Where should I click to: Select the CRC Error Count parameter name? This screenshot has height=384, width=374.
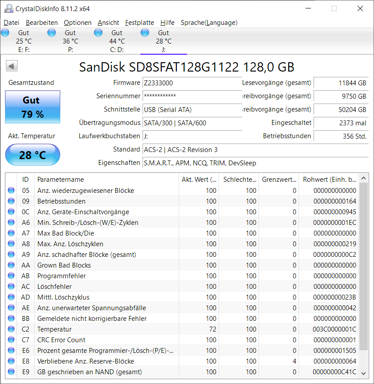click(61, 340)
